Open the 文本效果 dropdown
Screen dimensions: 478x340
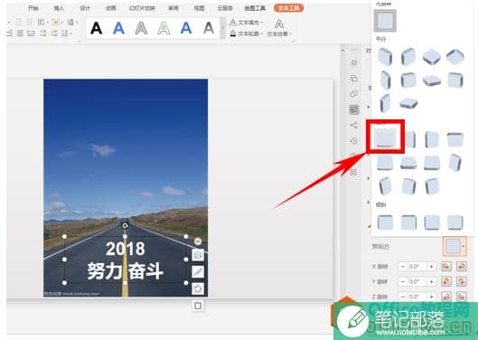tap(279, 28)
